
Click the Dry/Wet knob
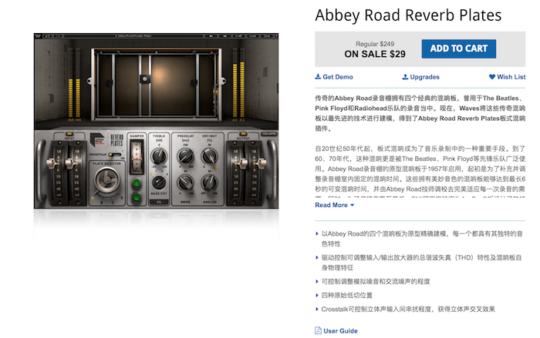pos(209,156)
